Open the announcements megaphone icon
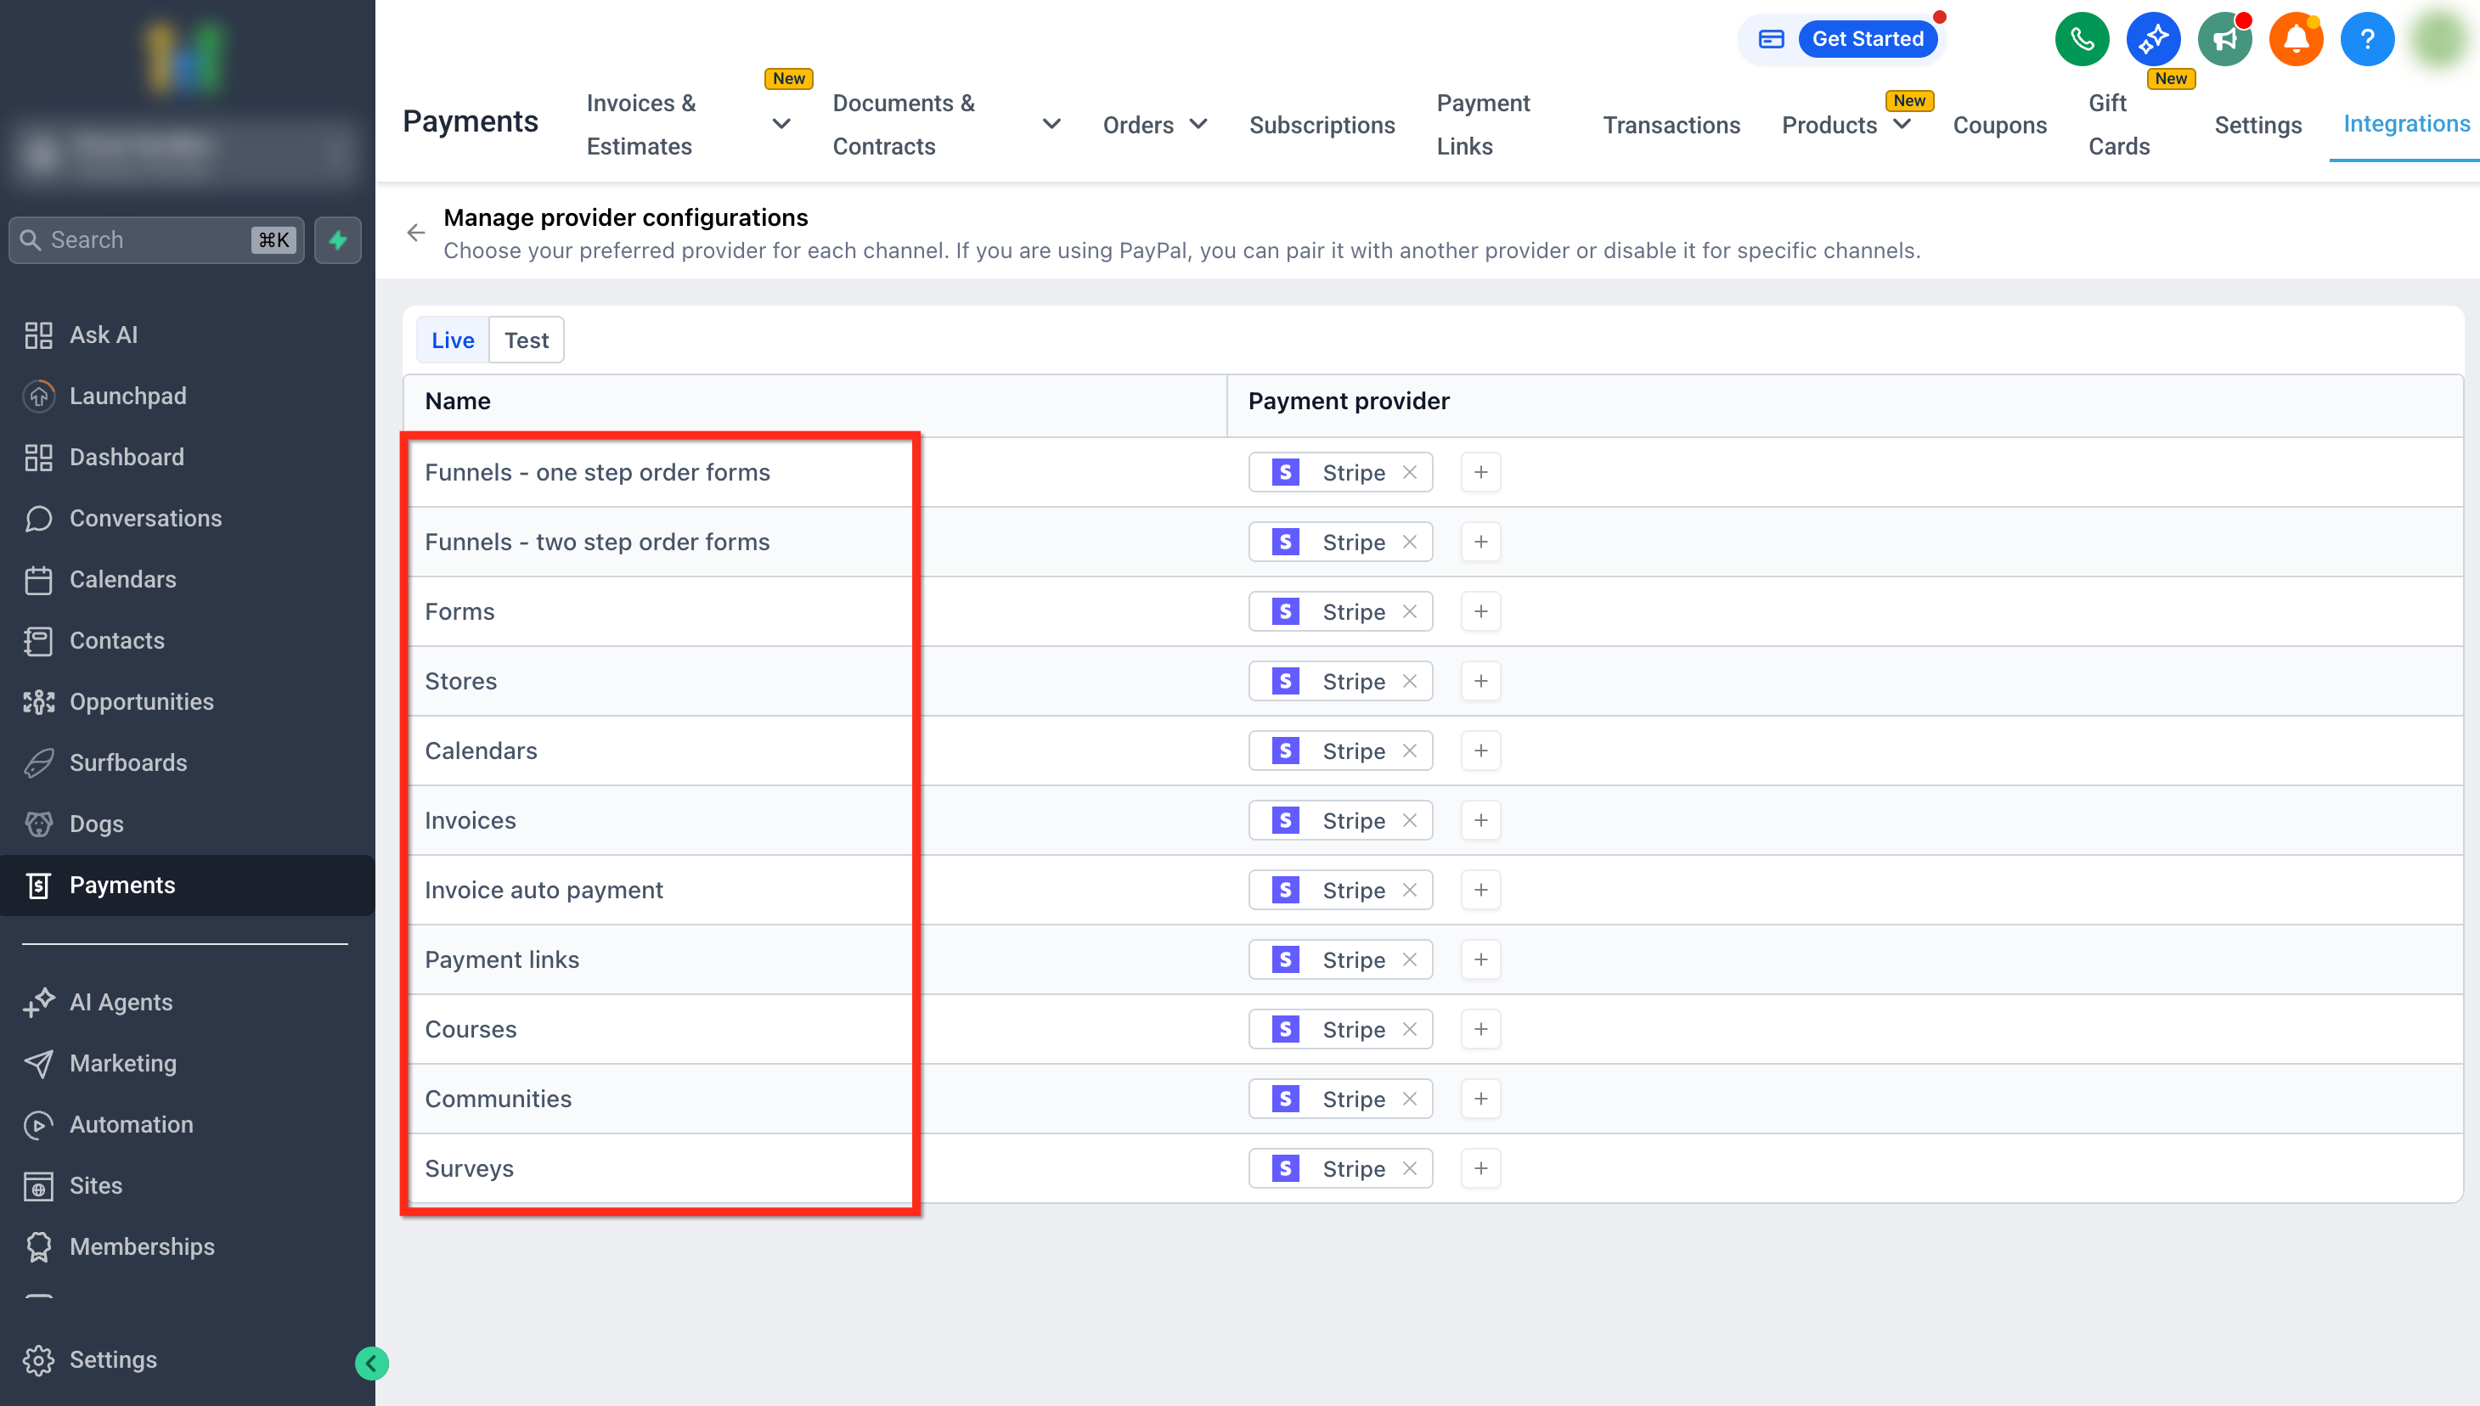Image resolution: width=2480 pixels, height=1406 pixels. coord(2224,40)
